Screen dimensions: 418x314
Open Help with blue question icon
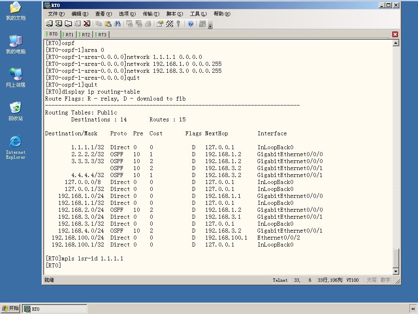coord(191,24)
